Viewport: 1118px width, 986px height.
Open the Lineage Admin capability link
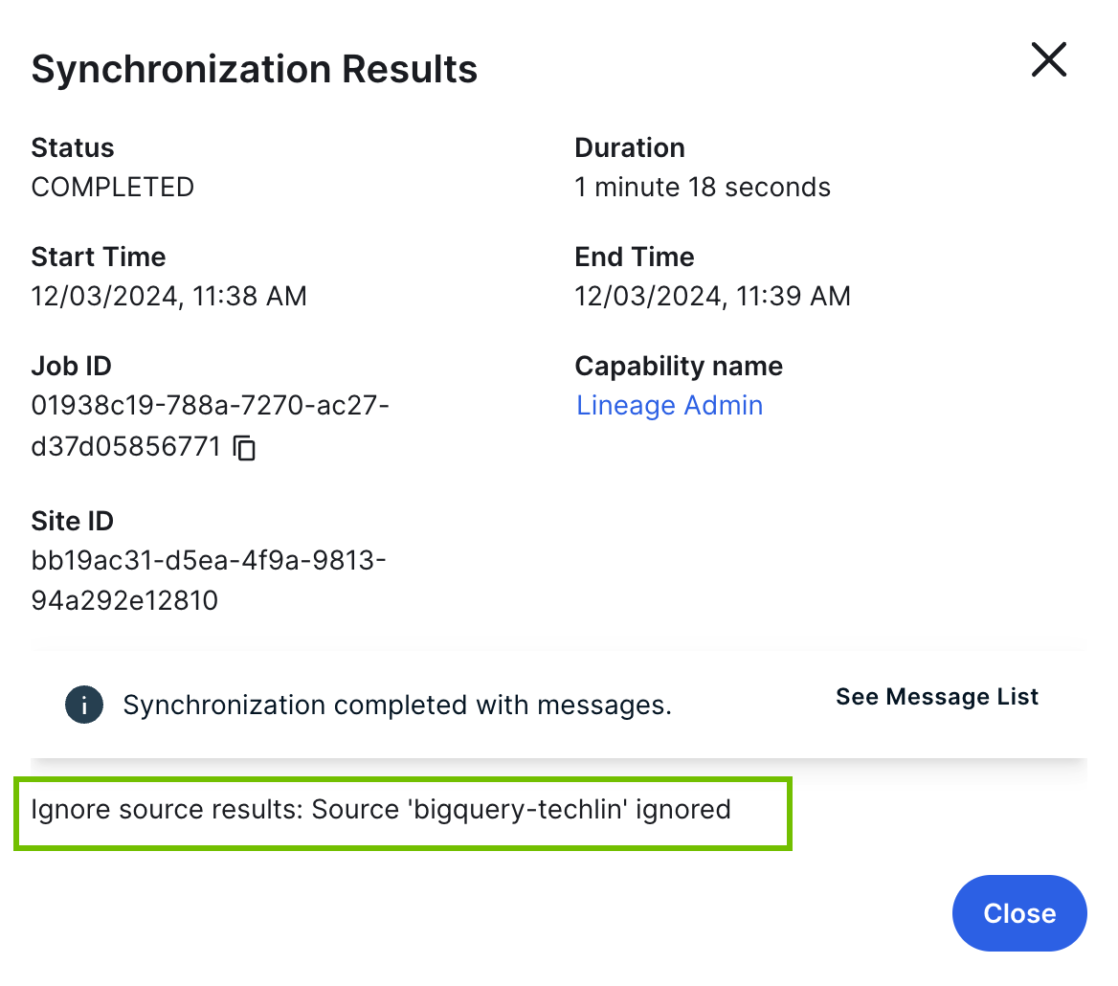(669, 406)
